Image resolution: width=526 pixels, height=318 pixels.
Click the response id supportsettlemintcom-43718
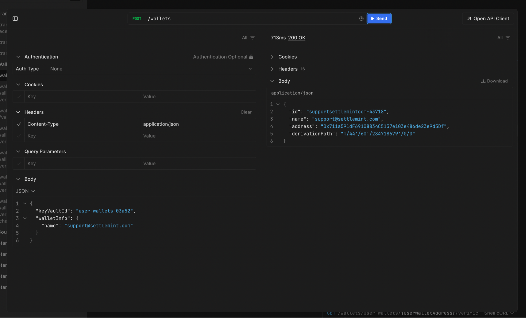[346, 112]
